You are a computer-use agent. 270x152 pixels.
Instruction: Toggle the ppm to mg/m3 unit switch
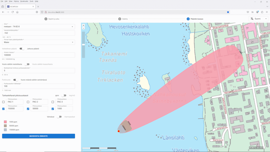pos(64,96)
